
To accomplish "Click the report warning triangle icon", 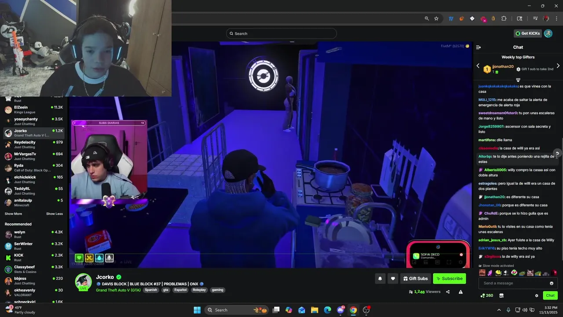I will (461, 292).
